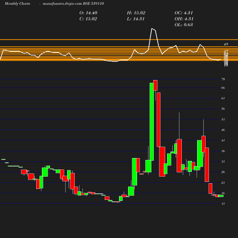
Task: Click the '70' price axis label
Action: [x=223, y=79]
